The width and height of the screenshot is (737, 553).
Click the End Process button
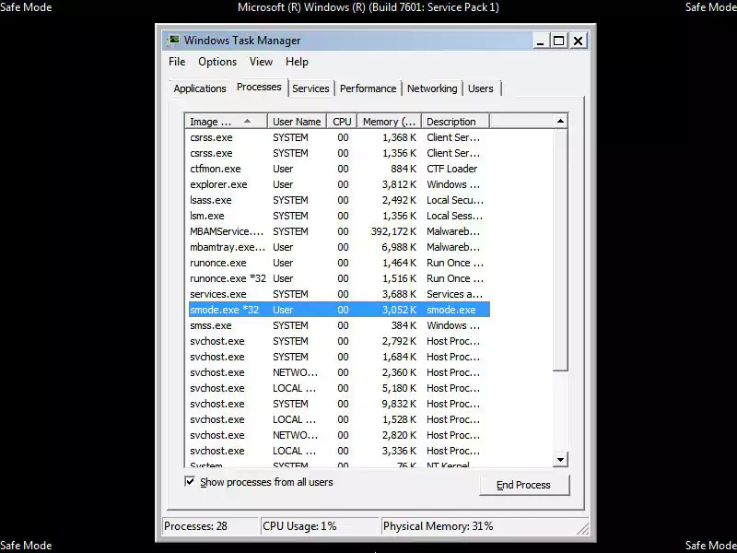[523, 485]
